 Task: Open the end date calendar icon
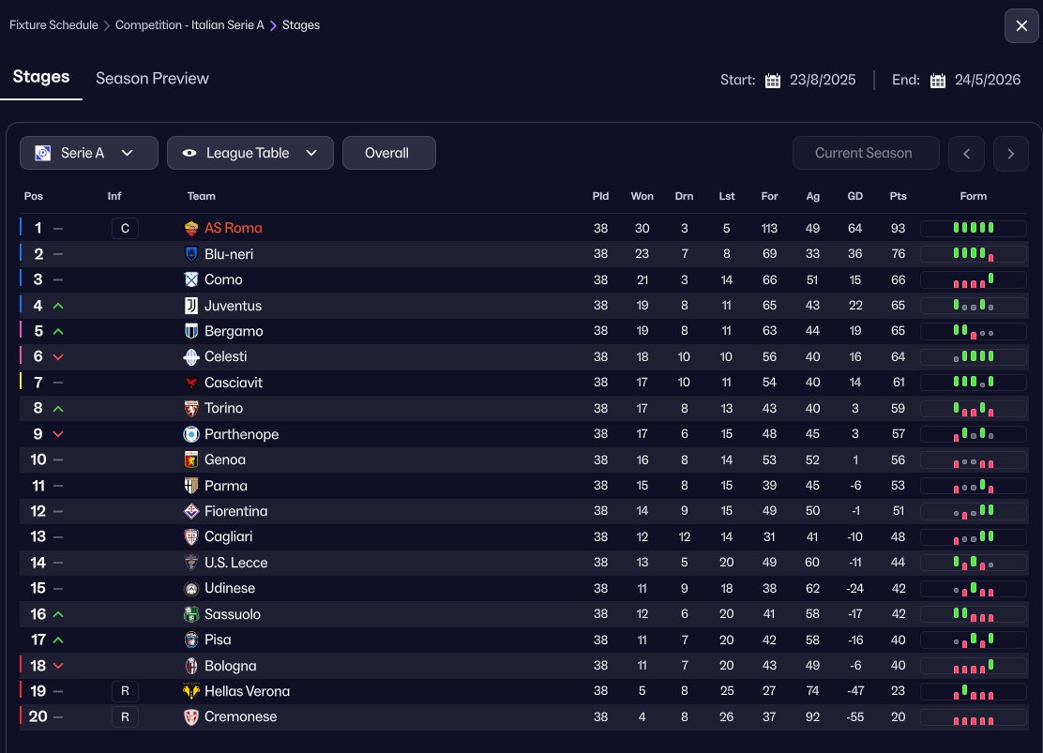click(938, 81)
